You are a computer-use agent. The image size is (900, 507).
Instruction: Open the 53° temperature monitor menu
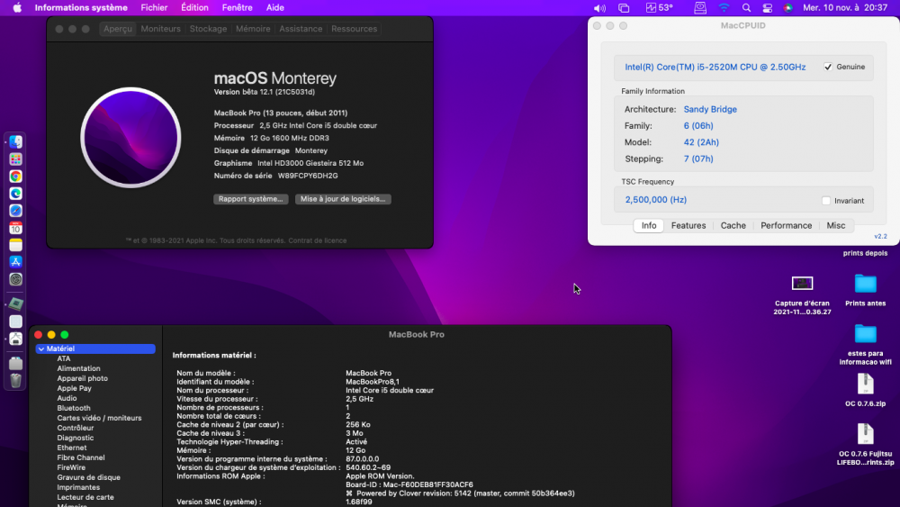click(x=660, y=8)
